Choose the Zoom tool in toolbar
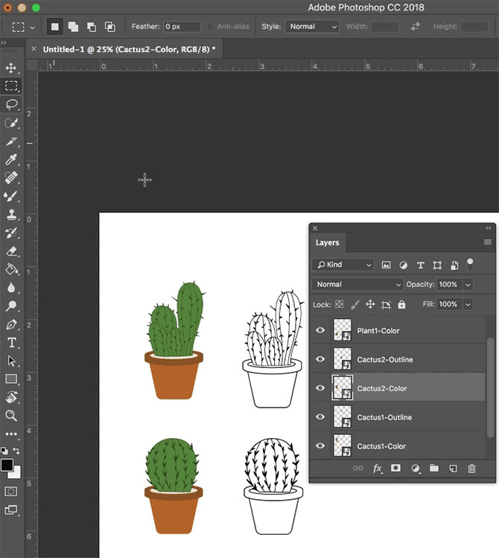Screen dimensions: 499x558 pos(11,416)
